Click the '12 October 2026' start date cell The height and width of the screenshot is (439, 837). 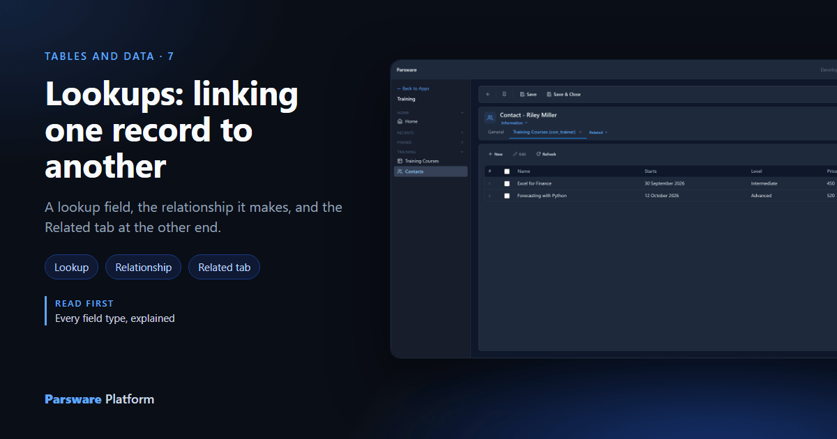tap(661, 196)
